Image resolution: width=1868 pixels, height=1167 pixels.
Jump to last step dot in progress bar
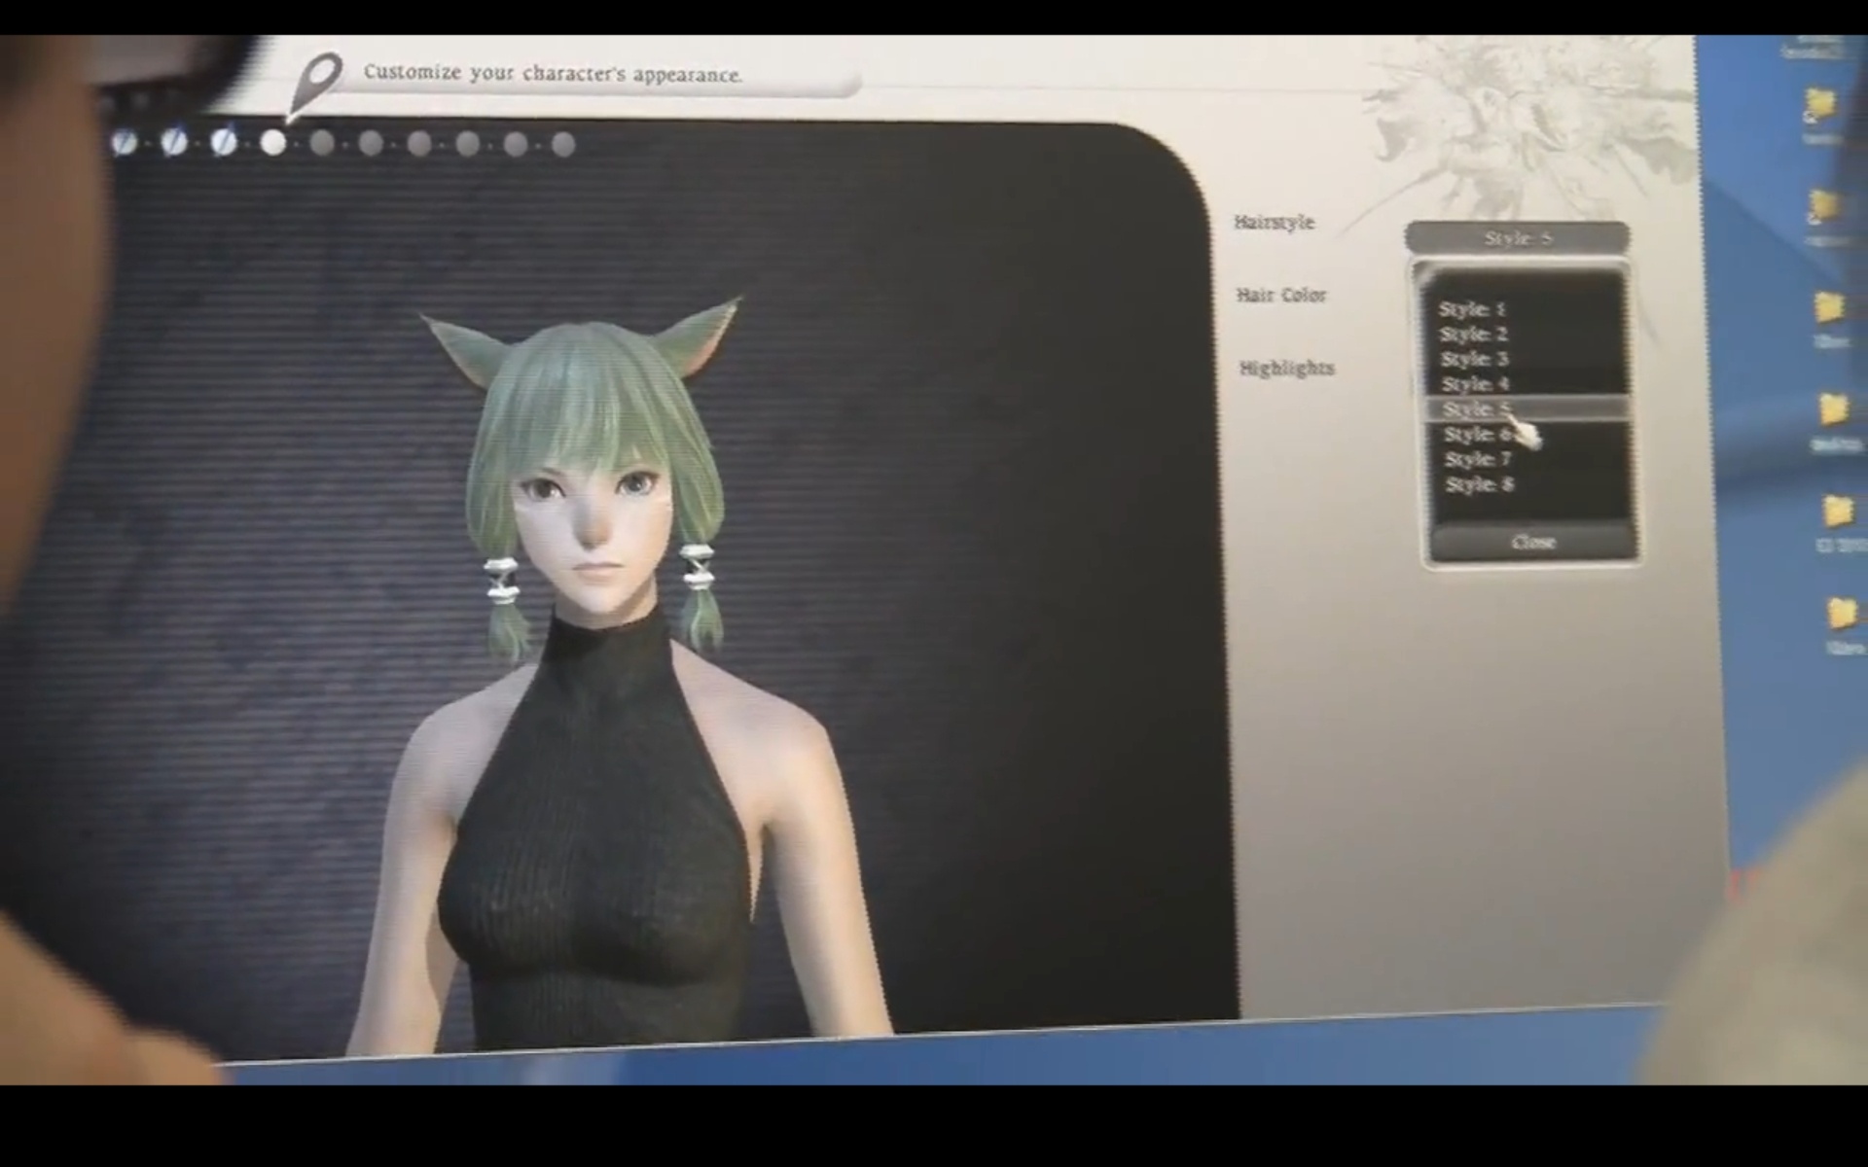pyautogui.click(x=563, y=145)
